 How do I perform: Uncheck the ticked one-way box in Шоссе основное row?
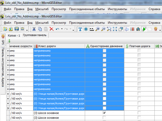point(104,113)
